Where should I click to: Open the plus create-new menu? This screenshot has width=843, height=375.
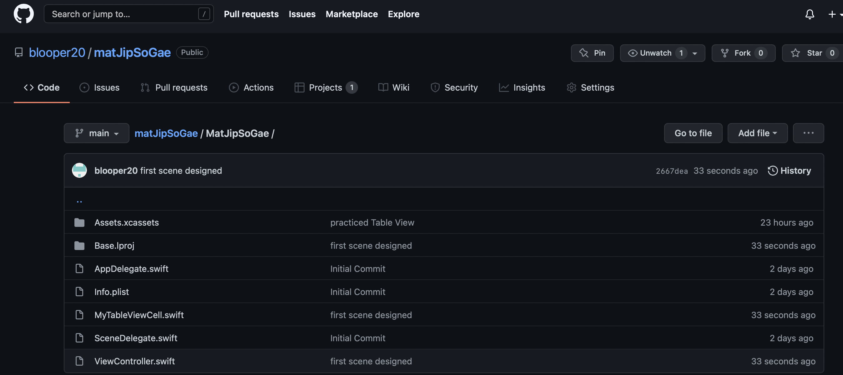pos(835,14)
